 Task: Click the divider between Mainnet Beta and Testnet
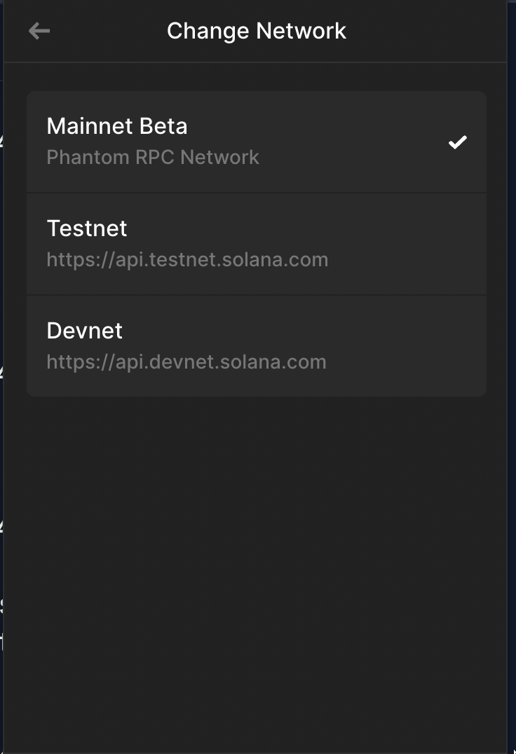(257, 193)
